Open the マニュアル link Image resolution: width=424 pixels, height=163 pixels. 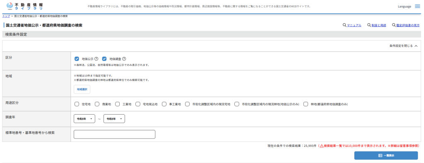tap(354, 25)
